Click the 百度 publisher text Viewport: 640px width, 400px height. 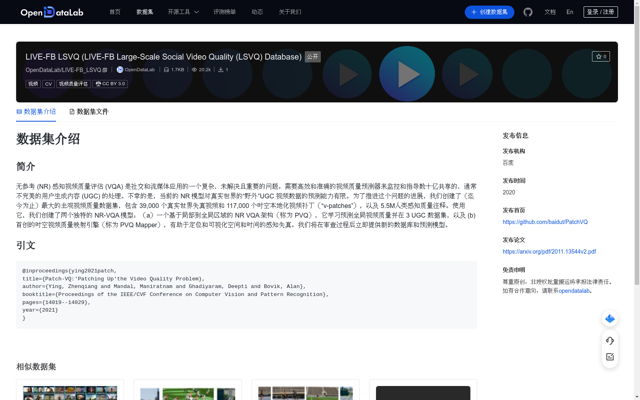tap(508, 163)
